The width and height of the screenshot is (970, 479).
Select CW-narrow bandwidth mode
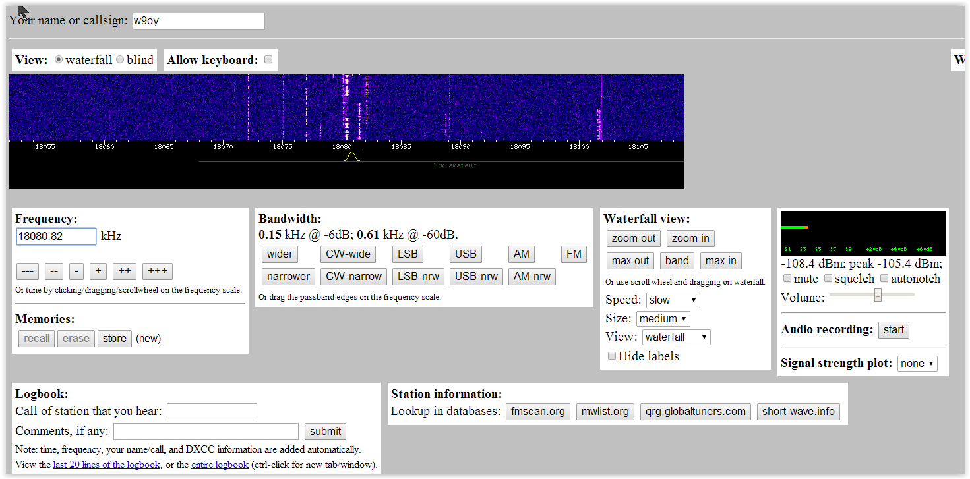pyautogui.click(x=354, y=277)
